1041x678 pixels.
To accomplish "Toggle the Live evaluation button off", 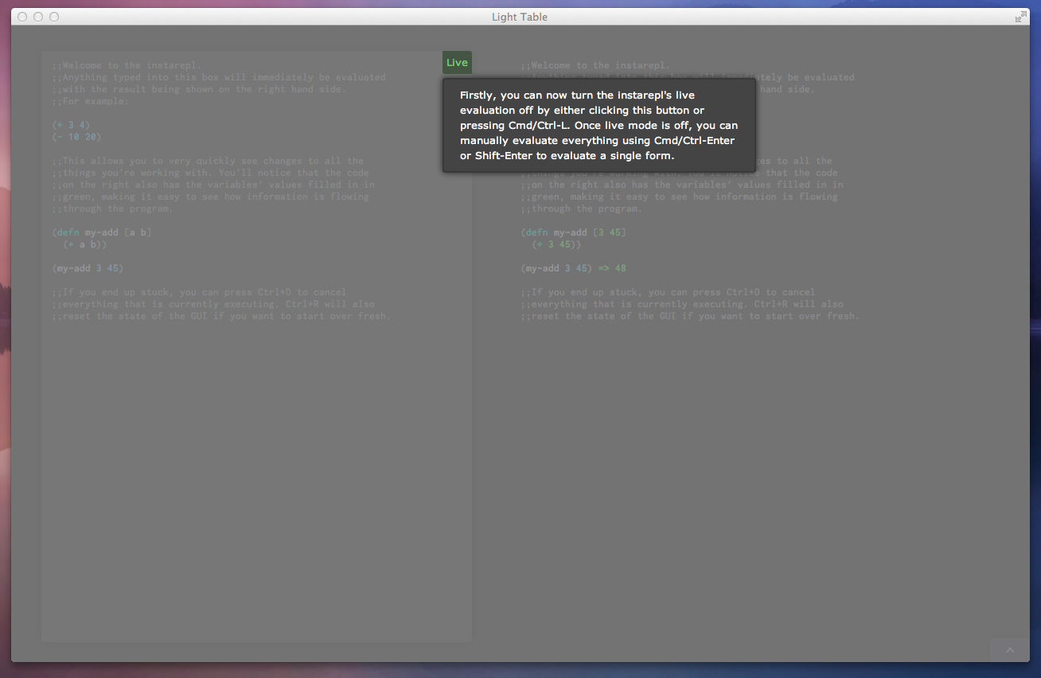I will [x=457, y=63].
